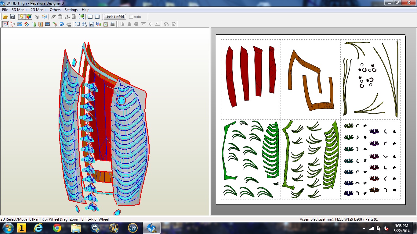Open the Windows Start menu
The image size is (417, 234).
(8, 228)
